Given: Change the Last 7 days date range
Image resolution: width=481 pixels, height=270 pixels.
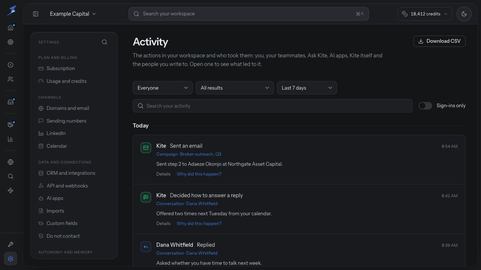Looking at the screenshot, I should 307,88.
